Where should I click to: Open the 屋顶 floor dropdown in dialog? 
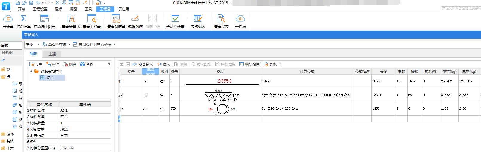(32, 44)
